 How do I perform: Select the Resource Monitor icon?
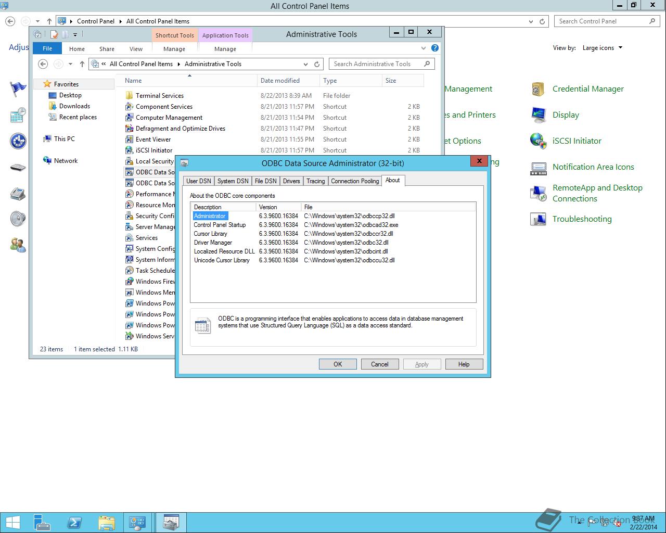click(x=130, y=205)
